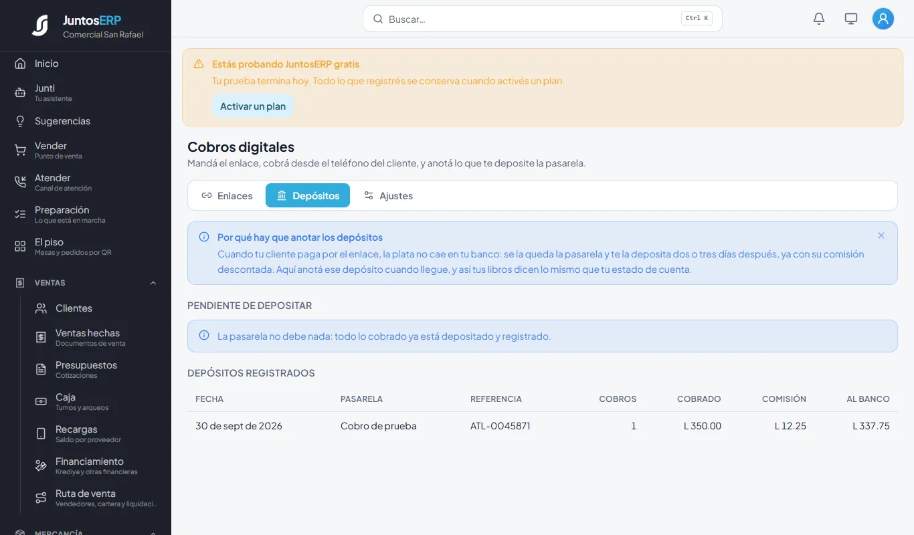The image size is (914, 535).
Task: Switch to the Enlaces tab
Action: coord(227,196)
